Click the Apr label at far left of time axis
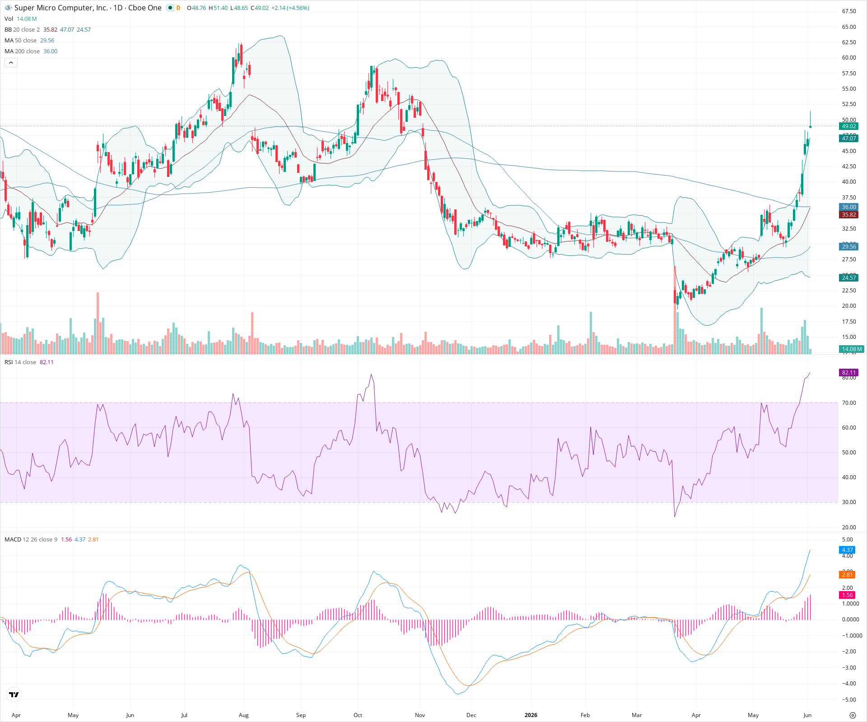 [16, 715]
